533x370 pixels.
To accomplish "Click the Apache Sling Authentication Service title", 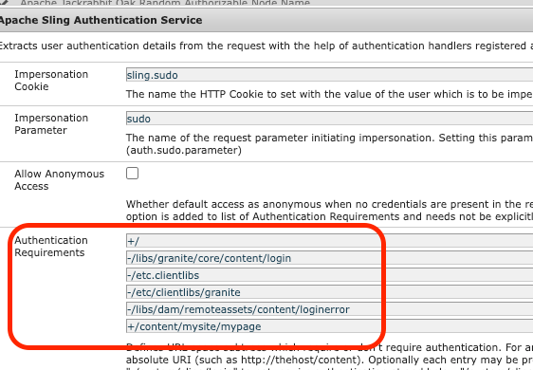I will tap(101, 20).
